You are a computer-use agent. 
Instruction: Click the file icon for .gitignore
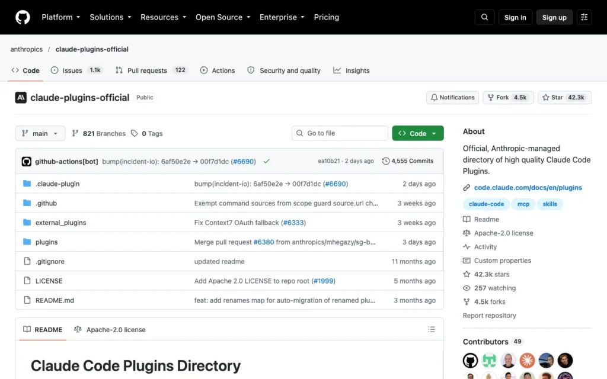click(x=27, y=261)
